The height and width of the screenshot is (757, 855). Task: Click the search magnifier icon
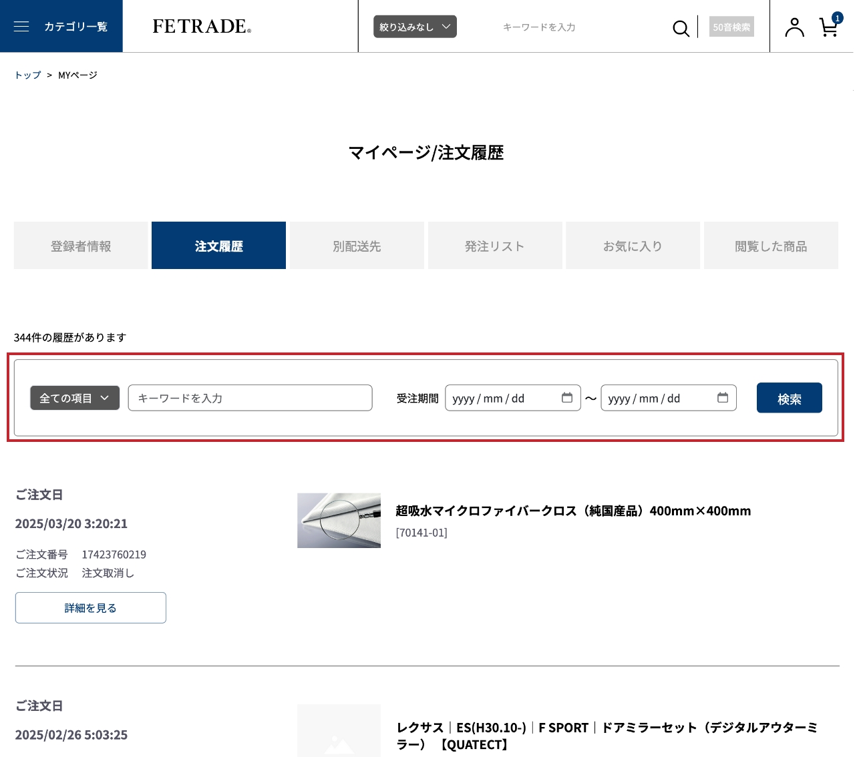[681, 28]
